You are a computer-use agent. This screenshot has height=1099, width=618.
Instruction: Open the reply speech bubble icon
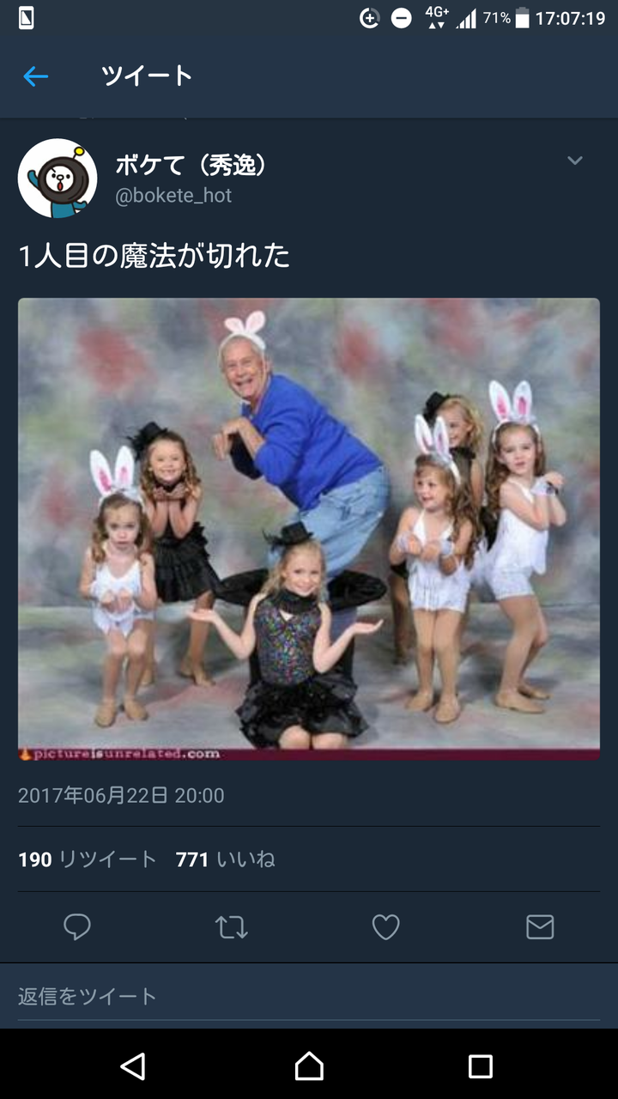[77, 927]
